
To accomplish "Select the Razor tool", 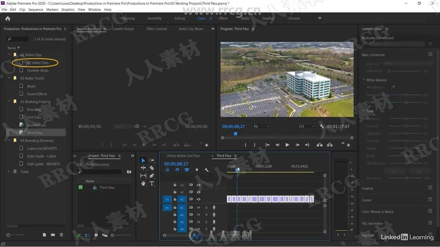I will [x=152, y=168].
